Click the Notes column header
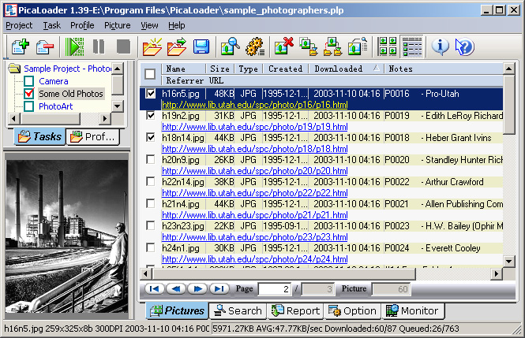The image size is (525, 338). point(444,69)
